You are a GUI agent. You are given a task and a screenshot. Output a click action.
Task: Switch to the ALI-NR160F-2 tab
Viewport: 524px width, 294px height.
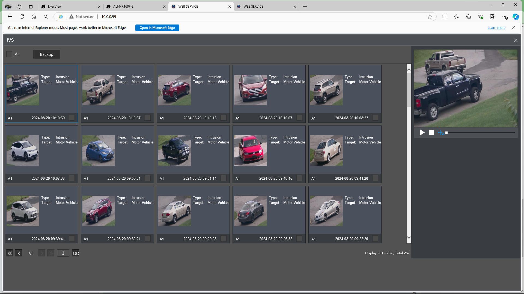coord(136,7)
